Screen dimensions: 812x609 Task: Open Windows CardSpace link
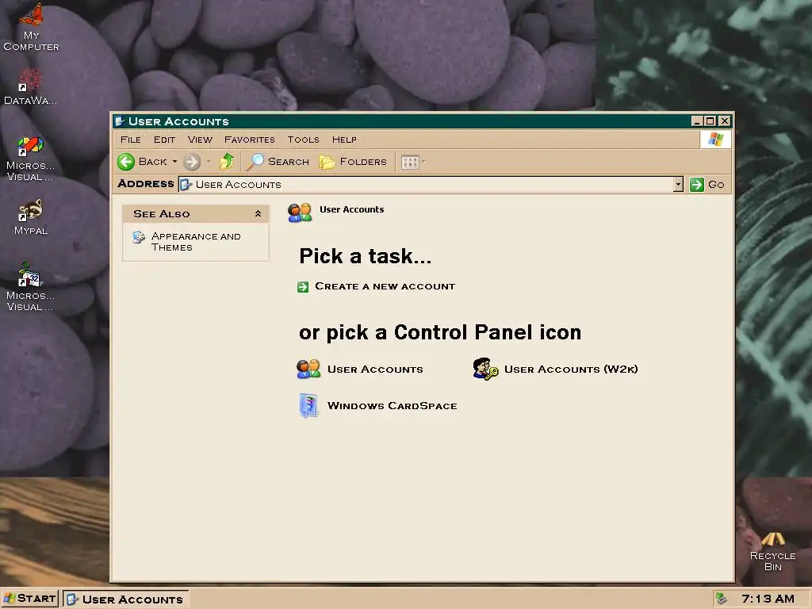392,406
